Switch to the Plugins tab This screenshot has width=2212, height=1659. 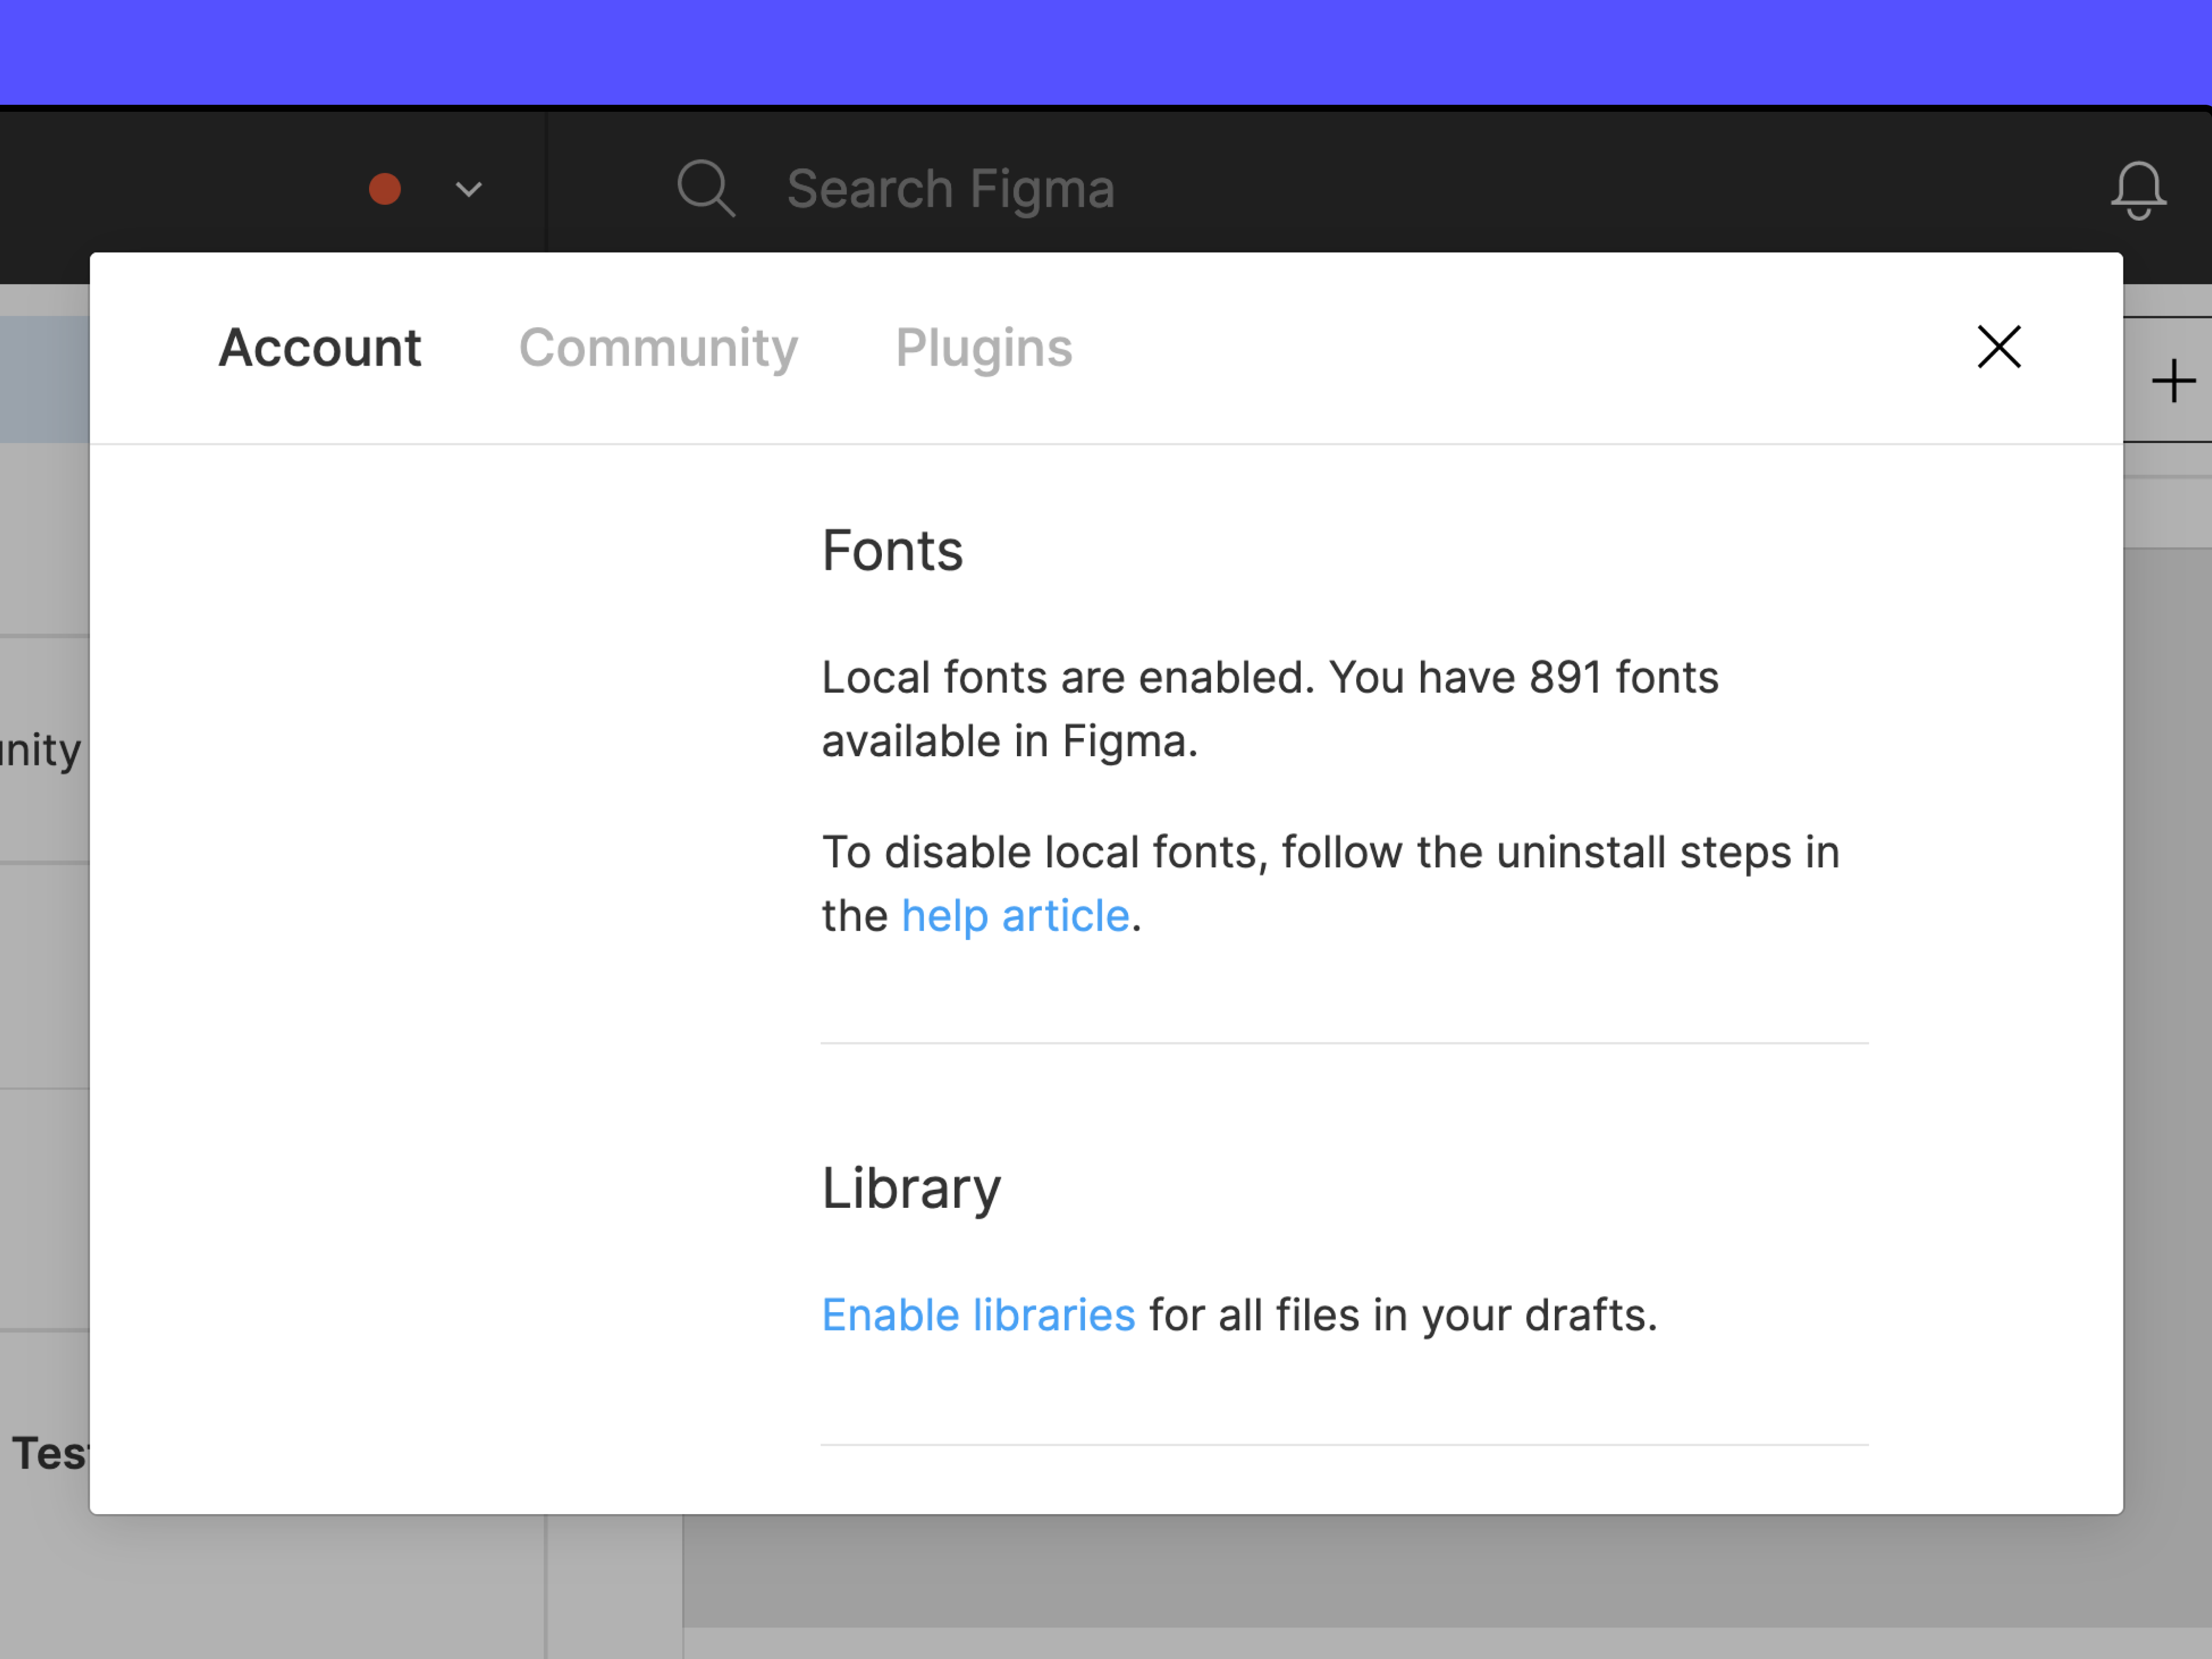click(984, 348)
